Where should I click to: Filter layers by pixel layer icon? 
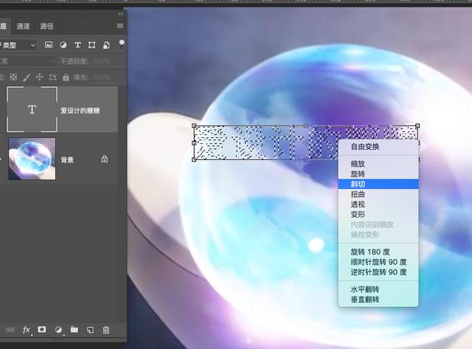click(49, 45)
